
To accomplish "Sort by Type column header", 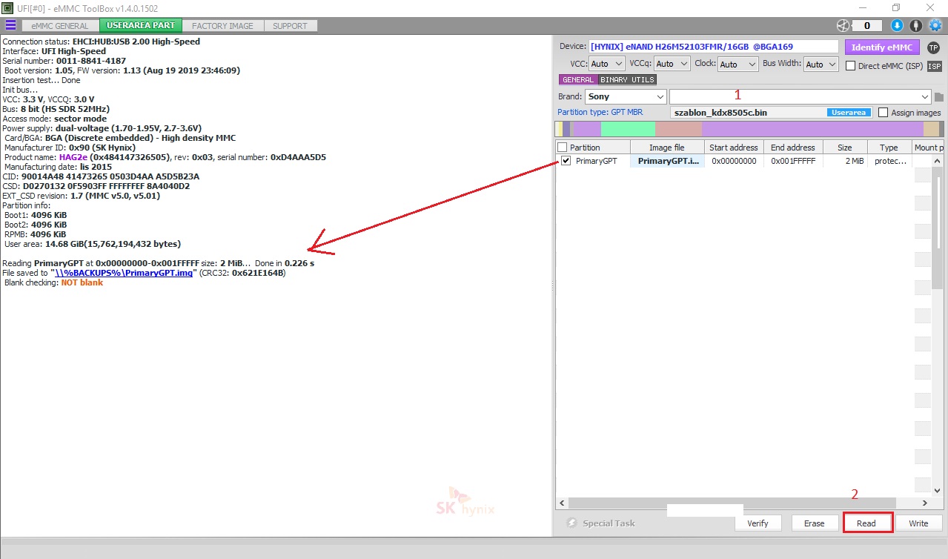I will point(889,148).
